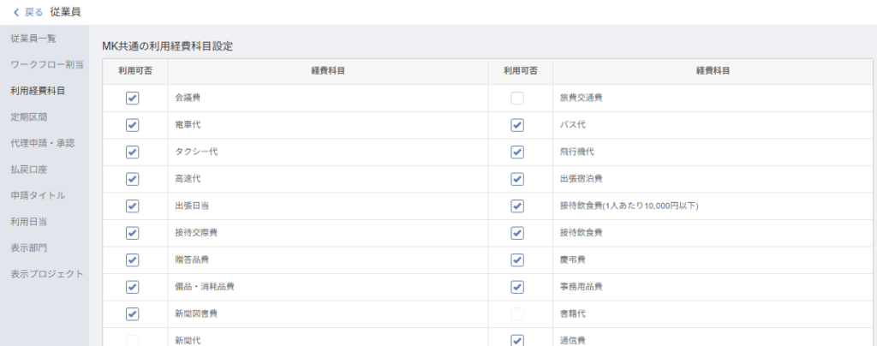877x346 pixels.
Task: Click the 戻る back link
Action: (x=34, y=12)
